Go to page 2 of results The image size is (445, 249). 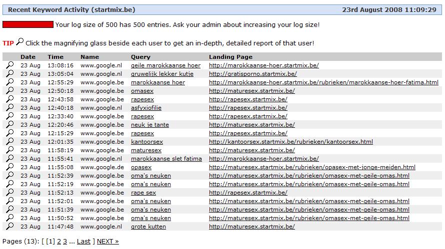pyautogui.click(x=59, y=242)
